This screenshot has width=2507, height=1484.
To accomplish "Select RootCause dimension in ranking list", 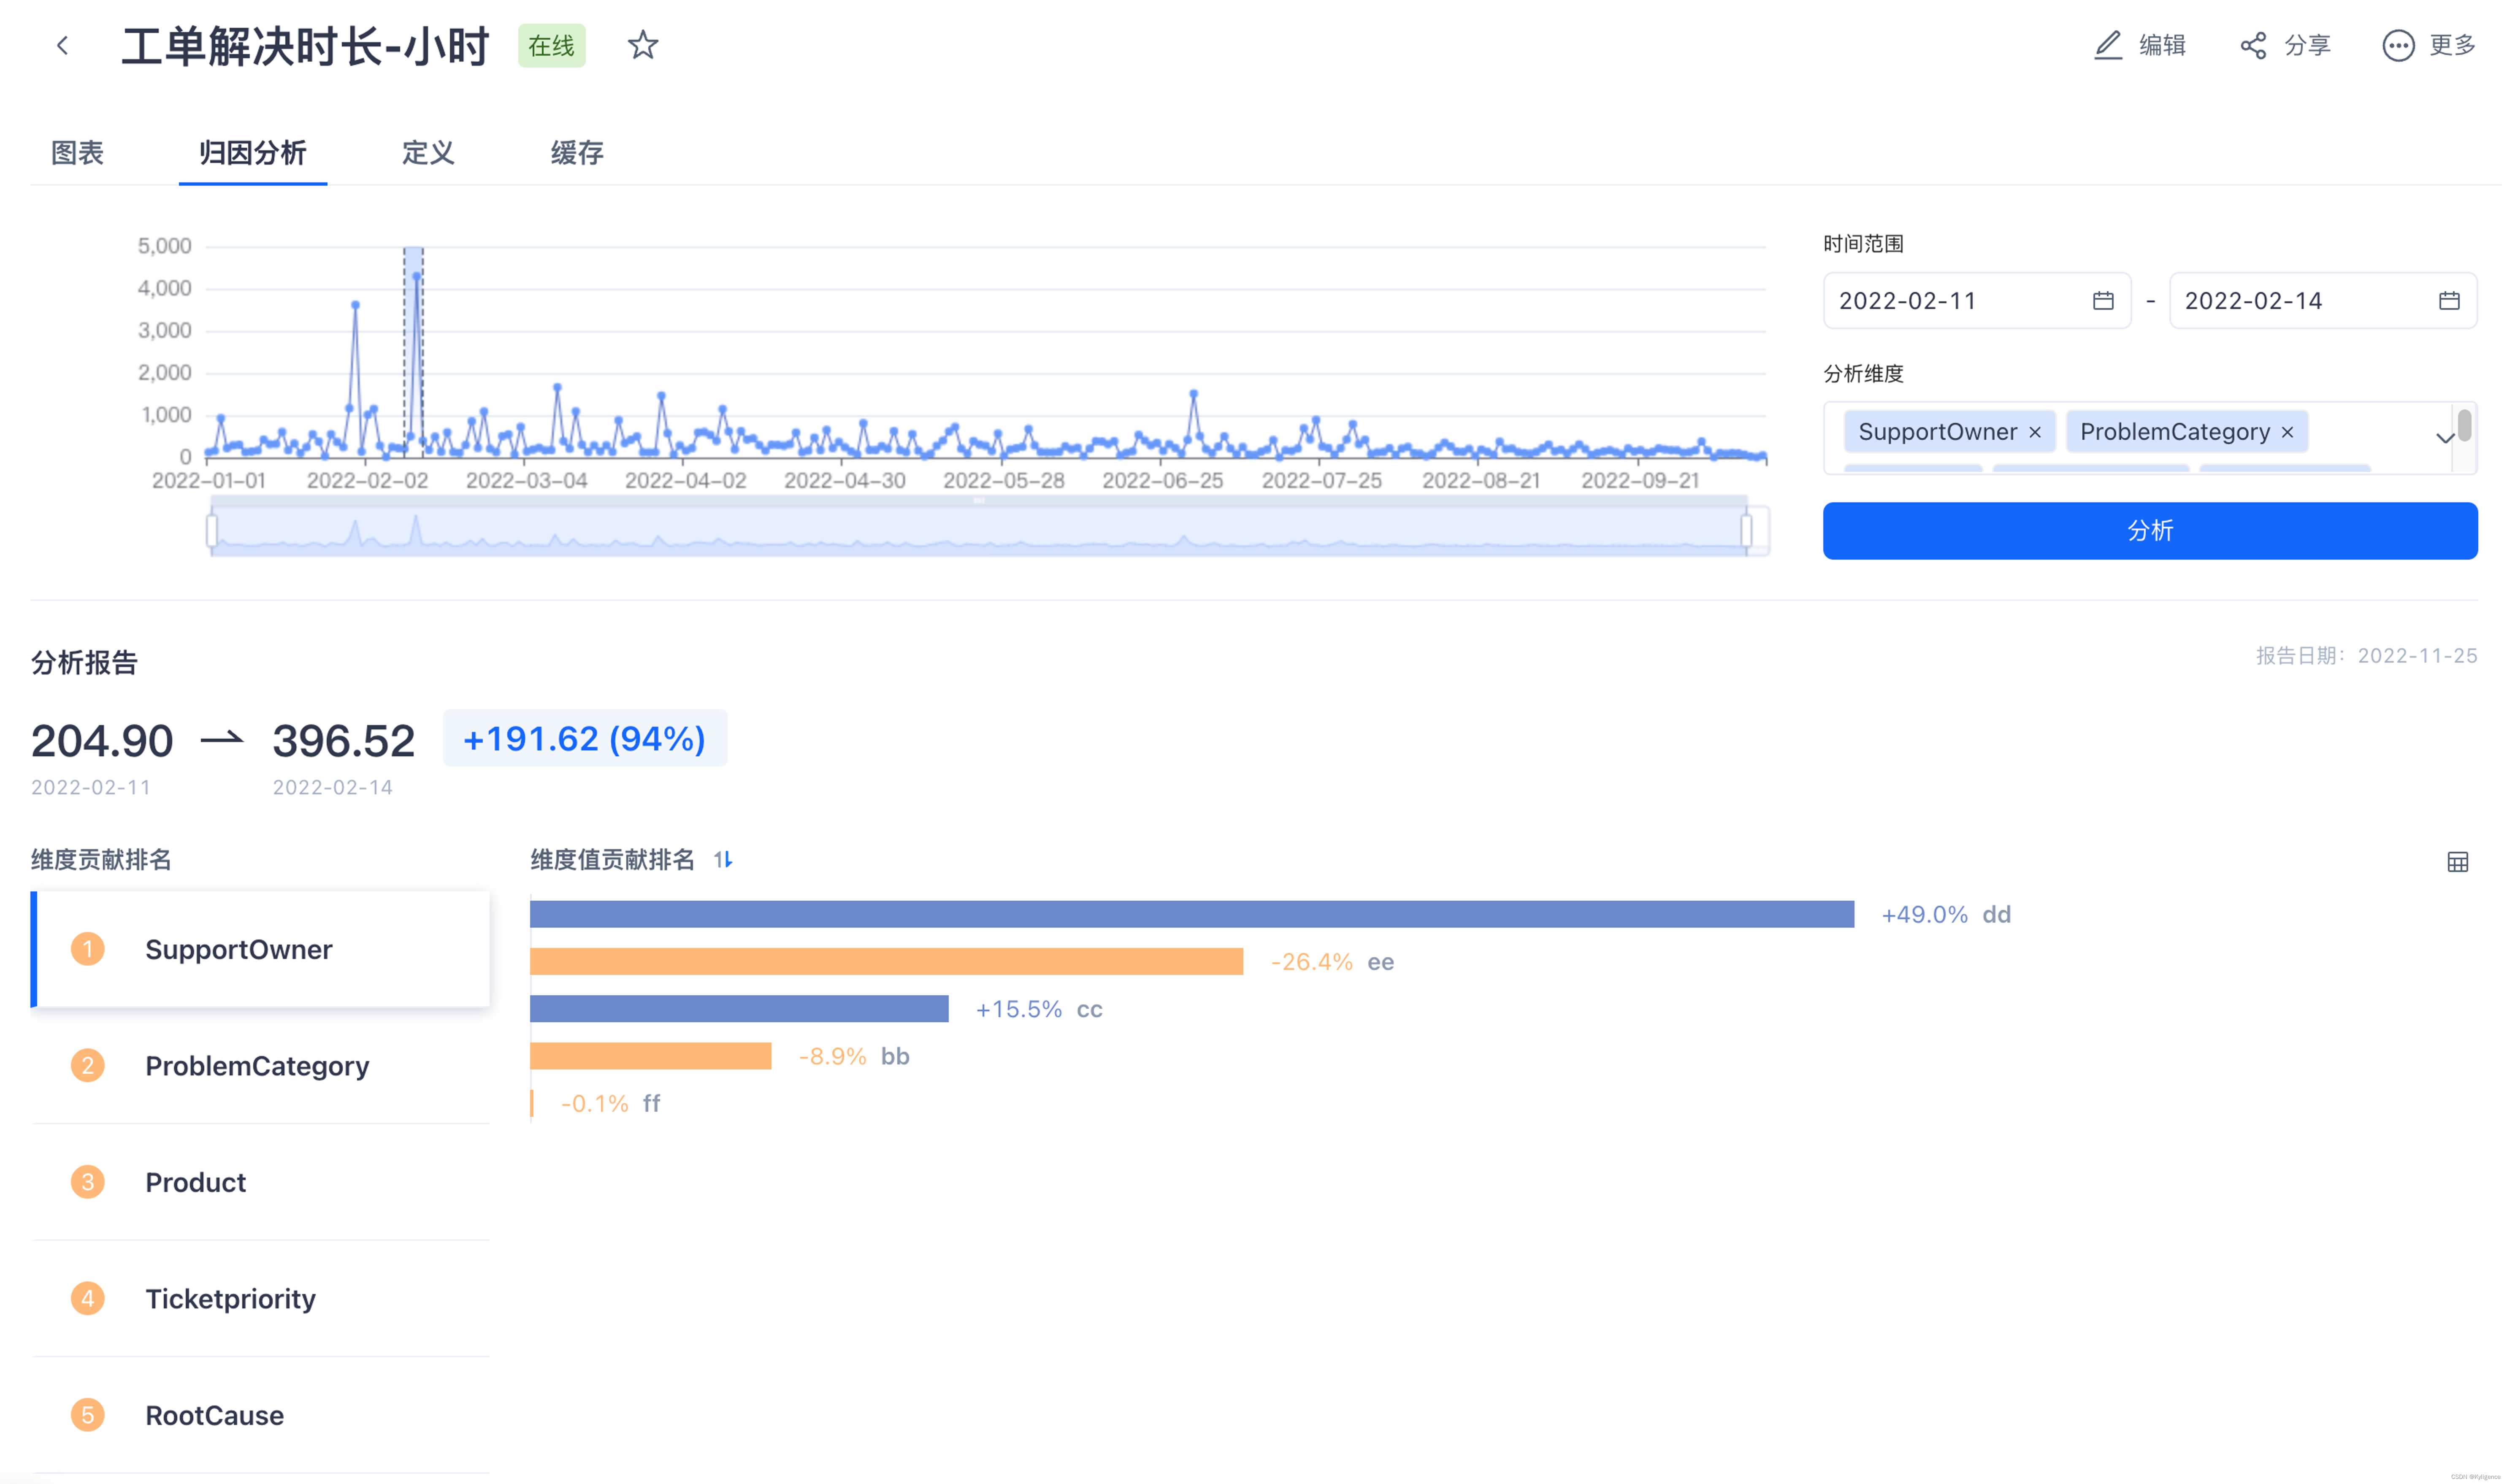I will pyautogui.click(x=214, y=1415).
